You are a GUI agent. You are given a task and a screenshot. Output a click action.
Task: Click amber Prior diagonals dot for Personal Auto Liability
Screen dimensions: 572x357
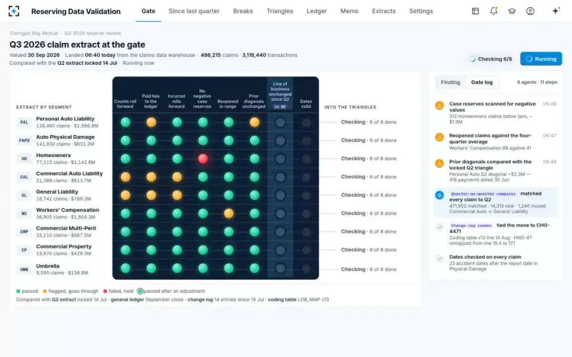tap(255, 122)
